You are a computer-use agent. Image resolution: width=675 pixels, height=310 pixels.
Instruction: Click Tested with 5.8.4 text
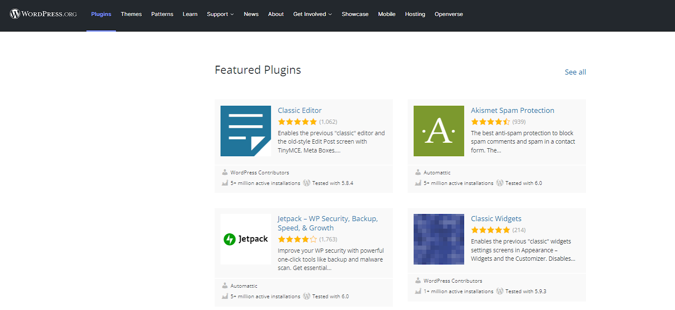click(x=332, y=183)
